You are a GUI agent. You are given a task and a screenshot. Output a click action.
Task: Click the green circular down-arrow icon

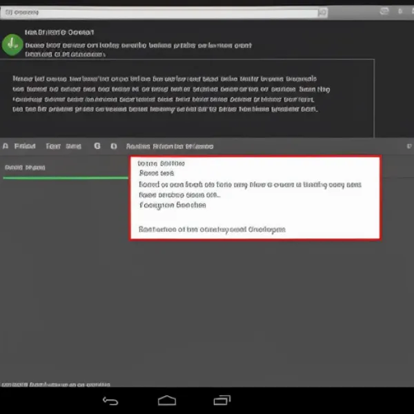click(12, 45)
